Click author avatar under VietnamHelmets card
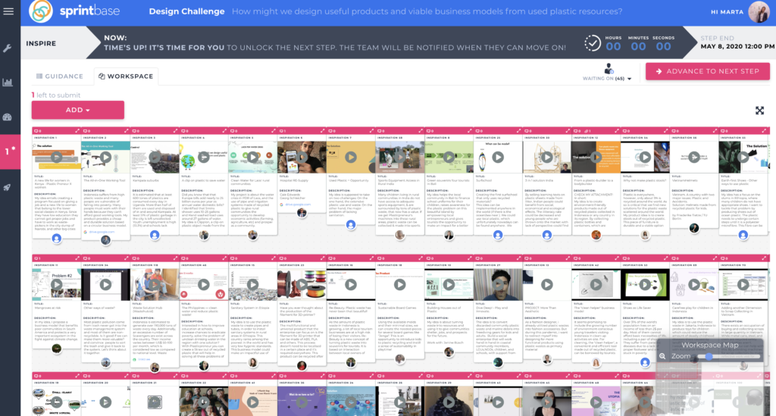This screenshot has width=776, height=416. click(694, 228)
